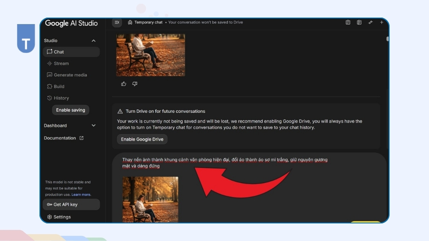Image resolution: width=429 pixels, height=241 pixels.
Task: Open the clipboard icon in the top bar
Action: click(348, 23)
